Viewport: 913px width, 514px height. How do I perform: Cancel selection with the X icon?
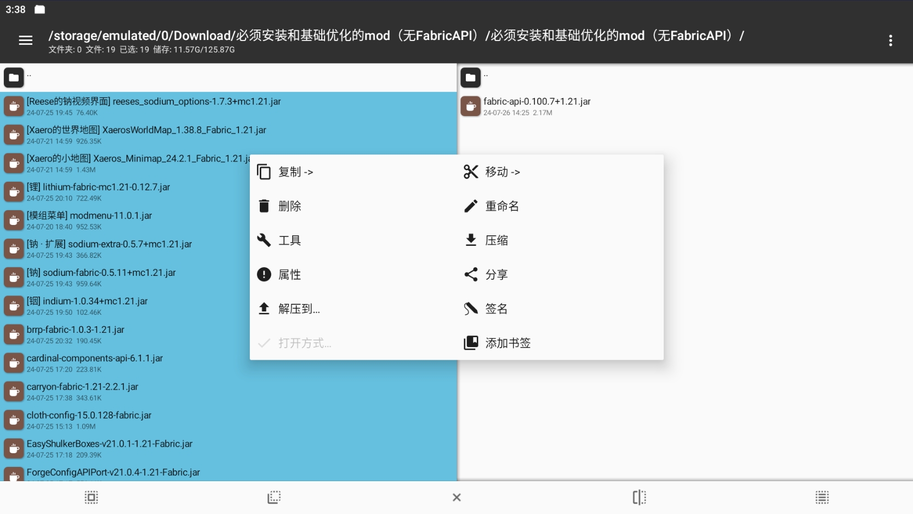[x=456, y=498]
